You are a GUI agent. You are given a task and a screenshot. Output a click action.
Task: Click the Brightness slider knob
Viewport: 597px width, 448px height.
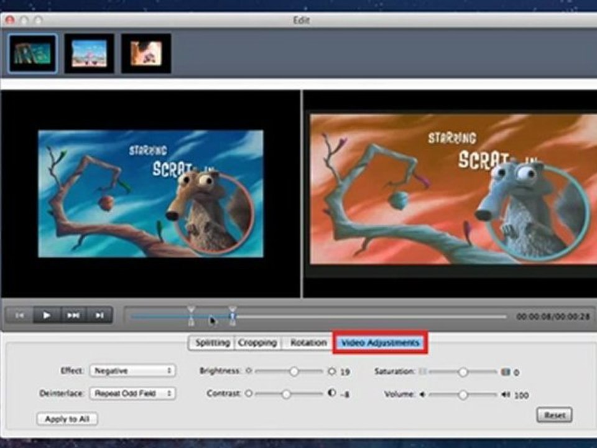pos(294,371)
